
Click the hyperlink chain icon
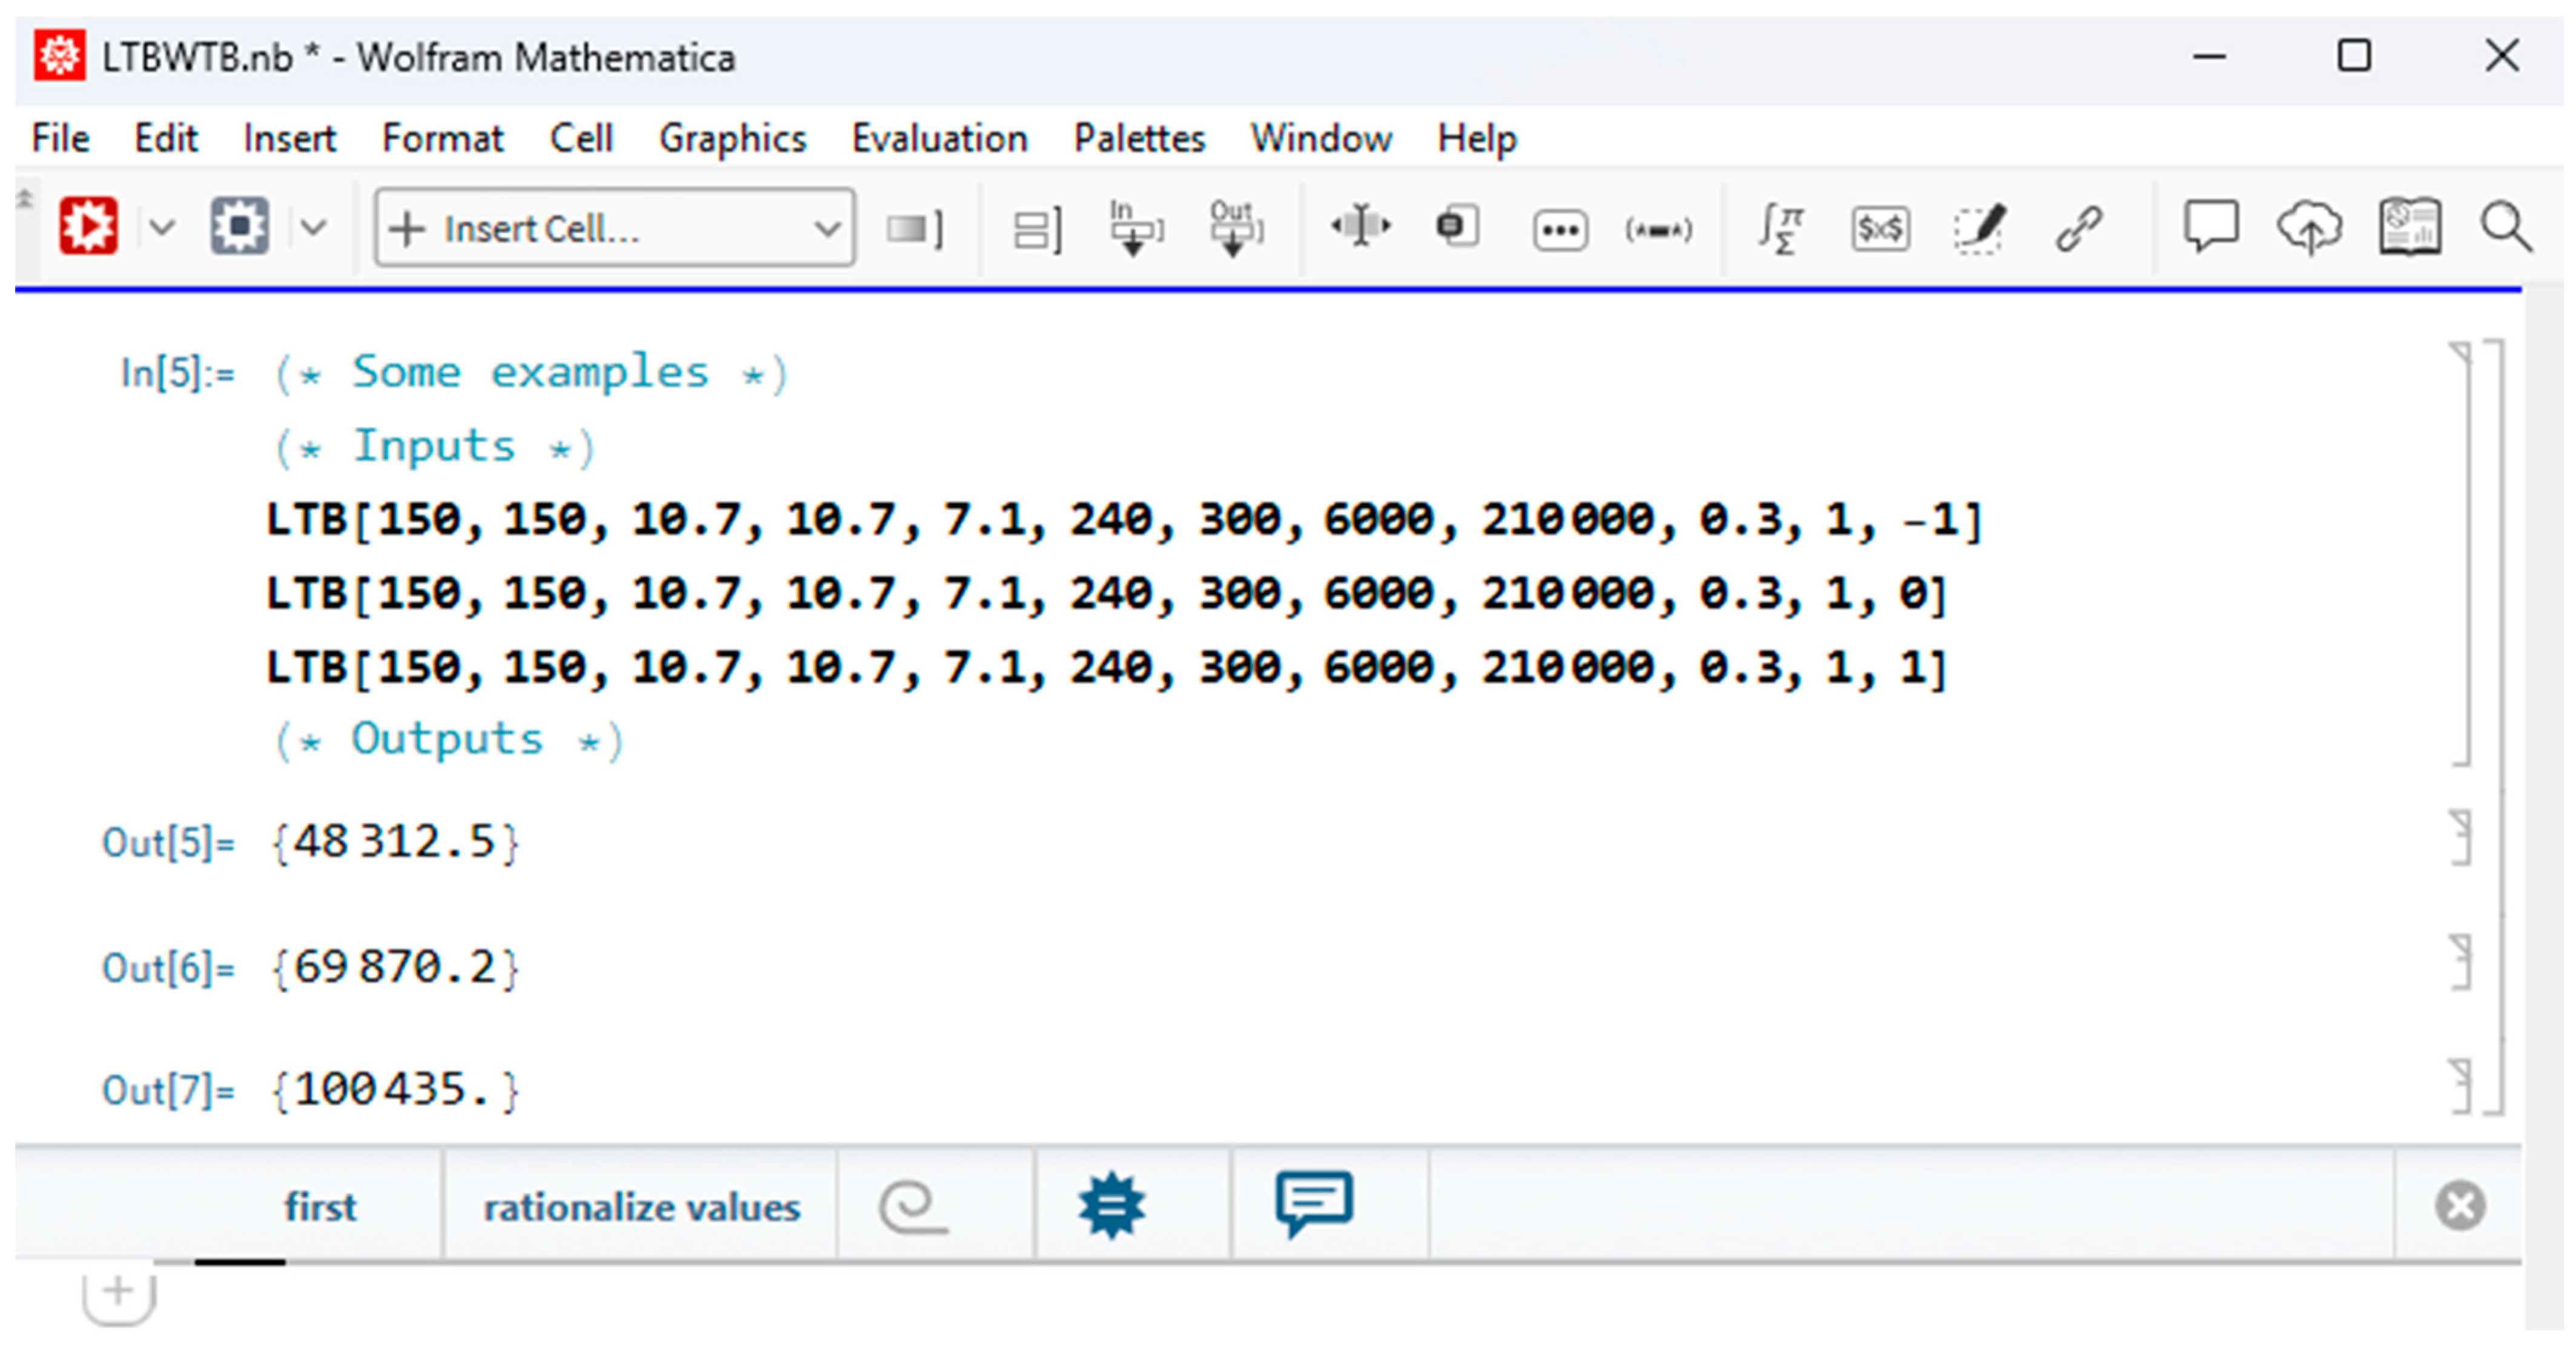(2080, 228)
